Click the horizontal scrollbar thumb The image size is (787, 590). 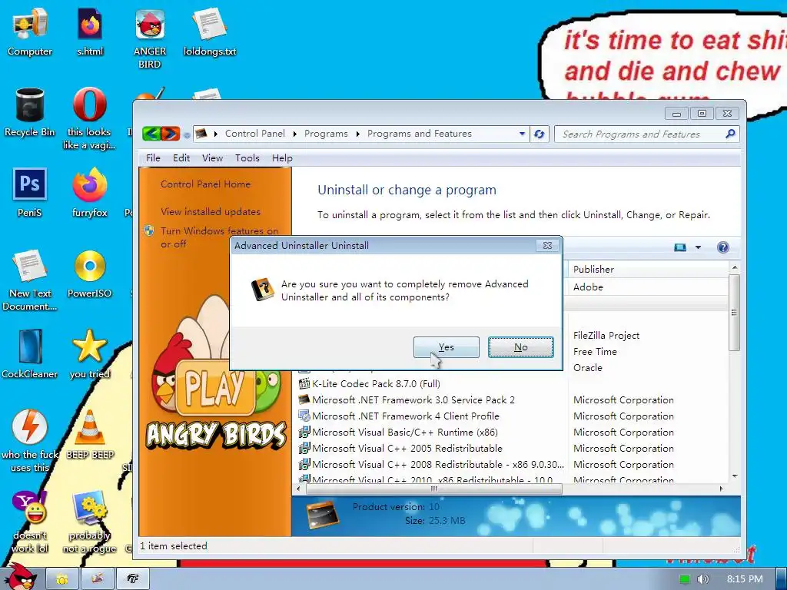click(x=433, y=489)
